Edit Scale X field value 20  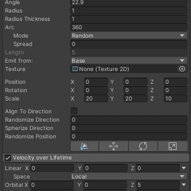point(96,99)
